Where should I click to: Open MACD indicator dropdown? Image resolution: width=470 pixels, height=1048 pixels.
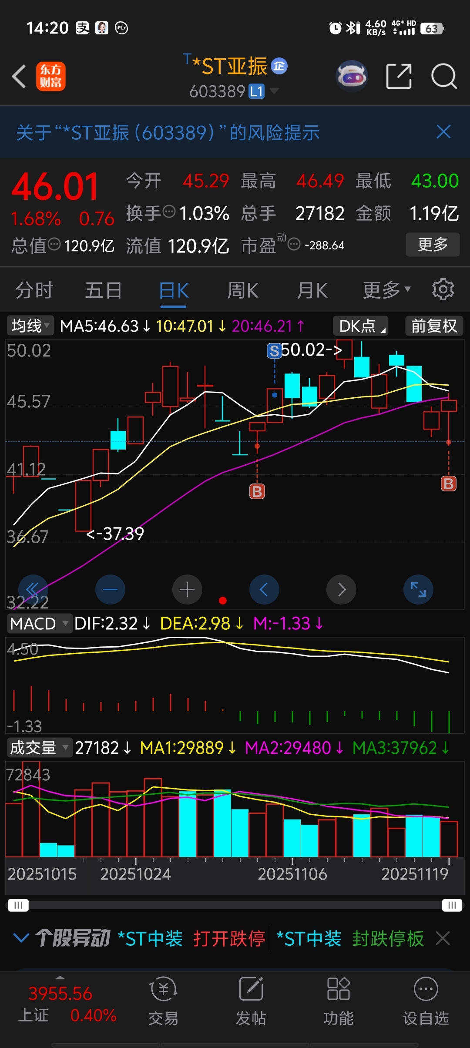click(39, 624)
